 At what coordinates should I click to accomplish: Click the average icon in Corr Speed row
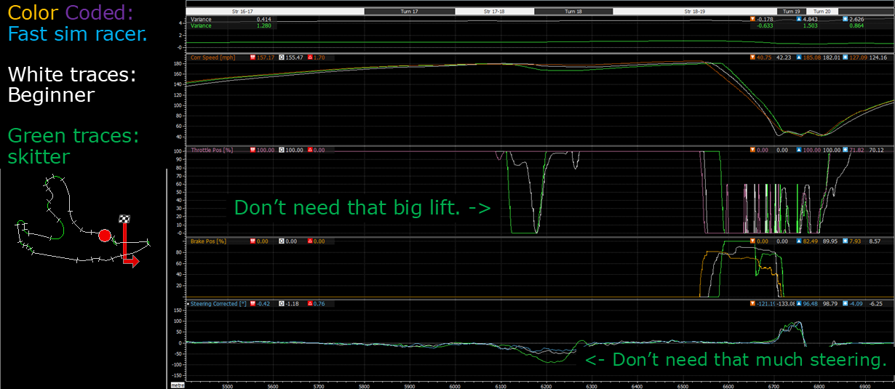846,57
